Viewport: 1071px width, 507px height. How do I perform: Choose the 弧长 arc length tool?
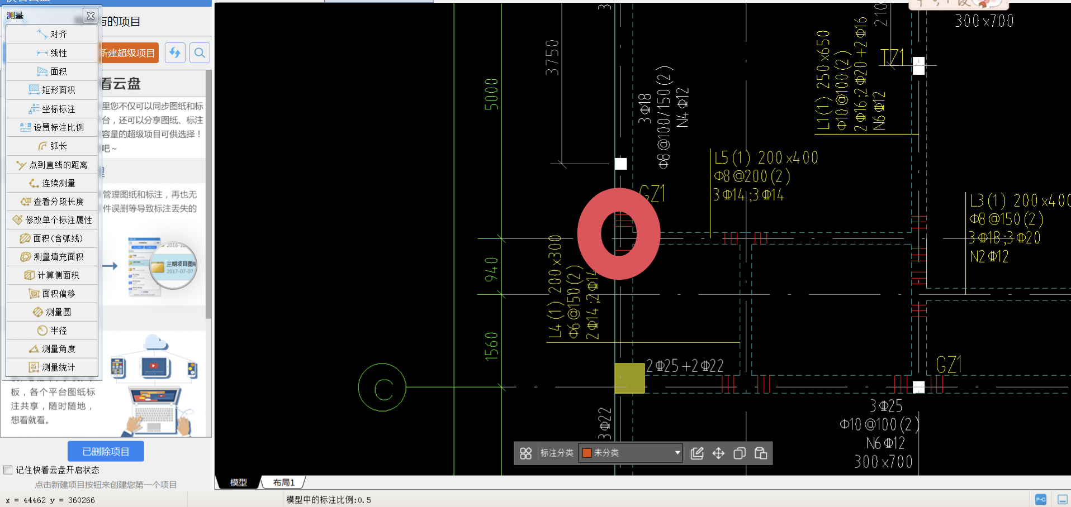pos(52,146)
